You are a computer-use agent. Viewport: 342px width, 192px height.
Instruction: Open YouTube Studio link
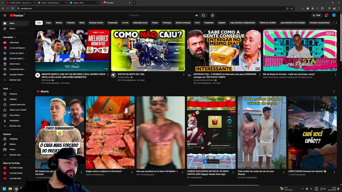click(x=15, y=168)
